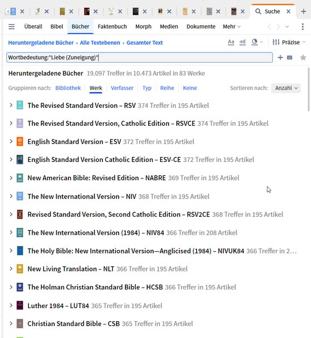The image size is (311, 338).
Task: Expand NIV84 results row
Action: coord(11,232)
